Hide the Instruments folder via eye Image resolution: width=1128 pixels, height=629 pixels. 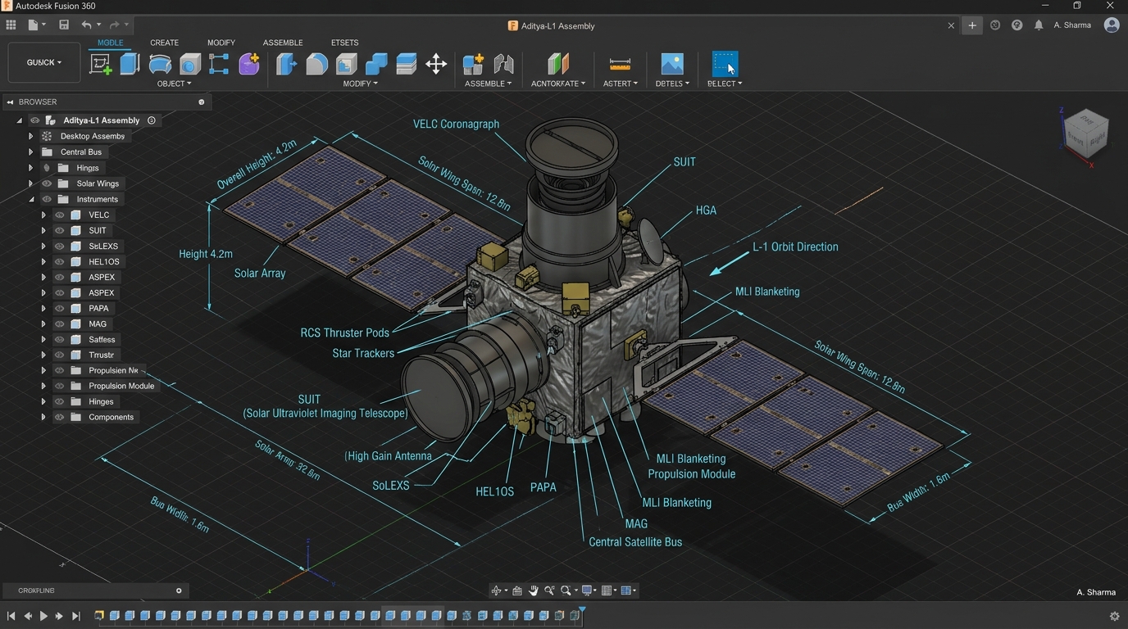(x=47, y=199)
